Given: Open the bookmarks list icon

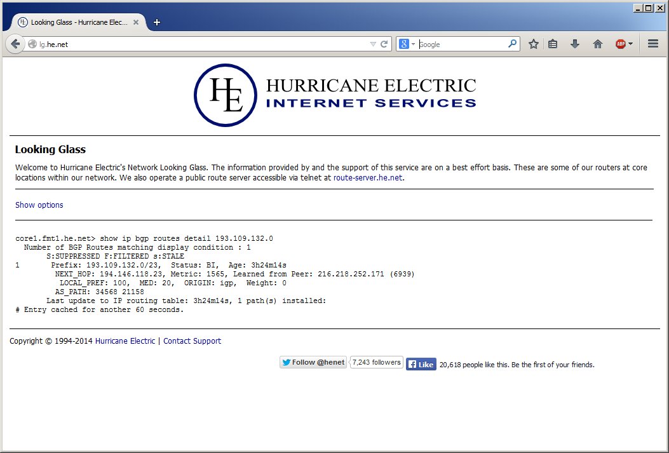Looking at the screenshot, I should [553, 44].
